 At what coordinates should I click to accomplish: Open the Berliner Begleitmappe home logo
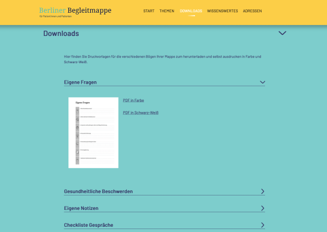point(75,12)
